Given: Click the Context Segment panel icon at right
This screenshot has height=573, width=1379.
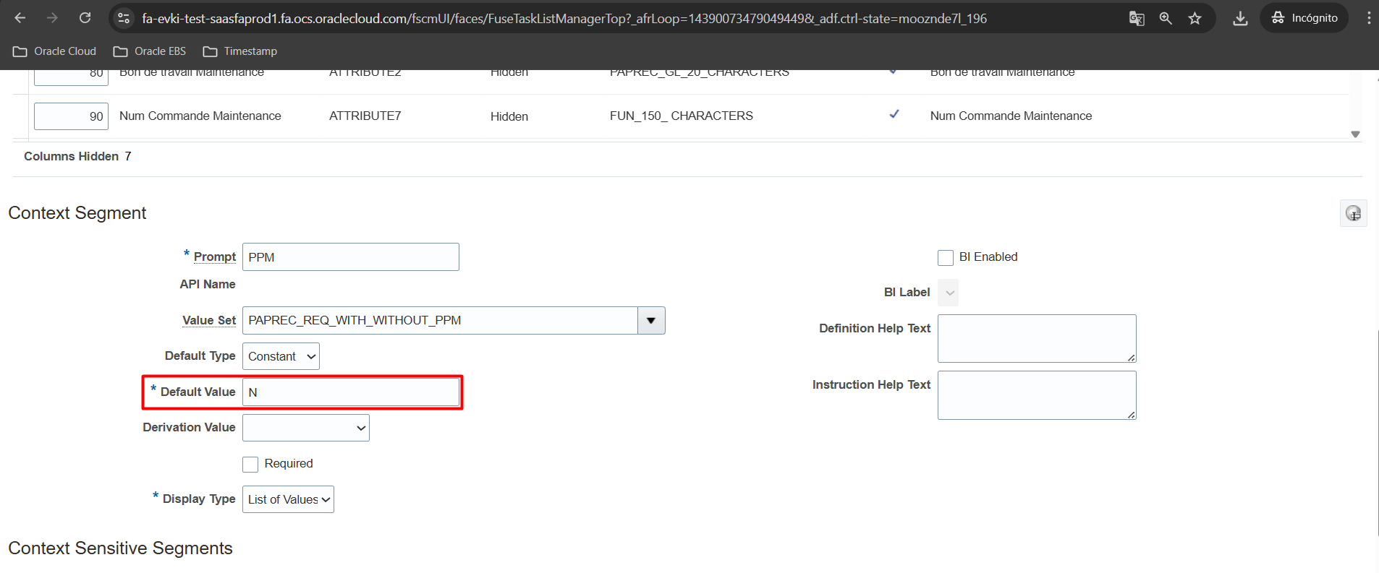Looking at the screenshot, I should click(1353, 213).
